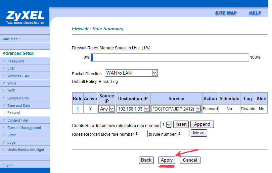This screenshot has height=173, width=272.
Task: Open the SITE MAP link
Action: [226, 13]
